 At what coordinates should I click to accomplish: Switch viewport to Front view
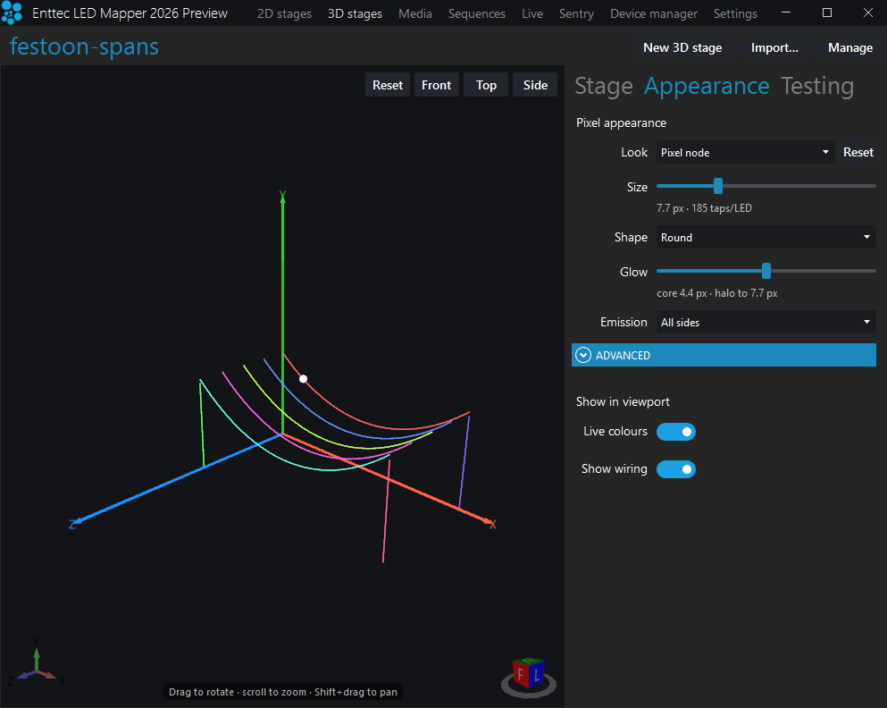pyautogui.click(x=436, y=85)
